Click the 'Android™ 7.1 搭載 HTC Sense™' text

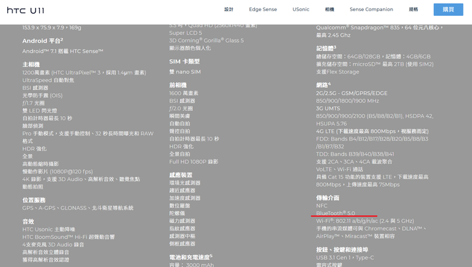pos(63,51)
